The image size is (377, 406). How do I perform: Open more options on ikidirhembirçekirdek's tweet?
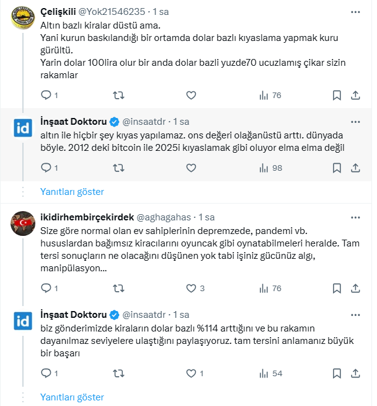pyautogui.click(x=355, y=217)
